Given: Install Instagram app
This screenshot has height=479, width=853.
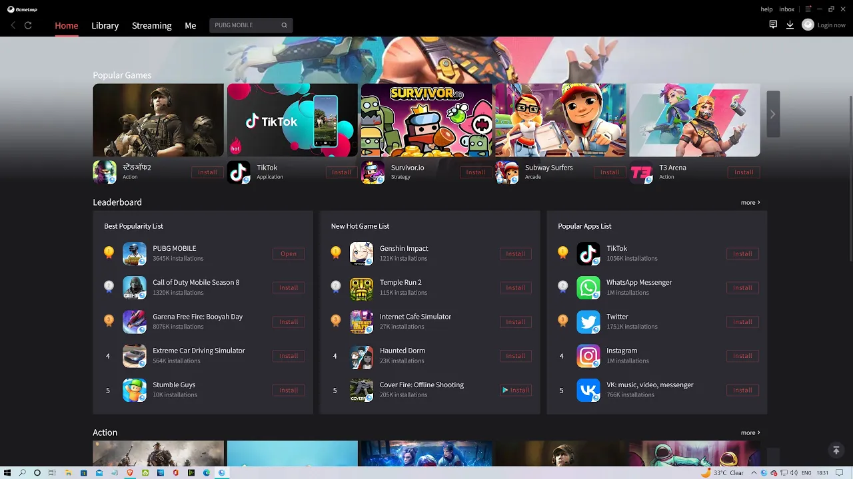Looking at the screenshot, I should [742, 356].
